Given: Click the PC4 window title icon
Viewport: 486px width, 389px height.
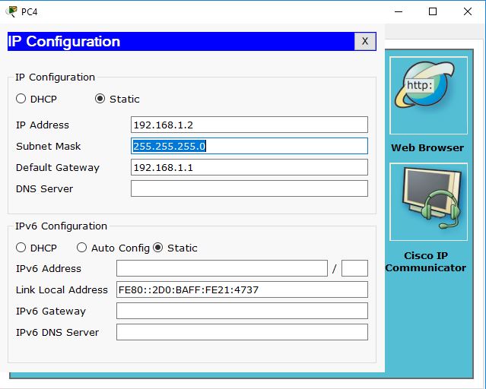Looking at the screenshot, I should click(11, 11).
